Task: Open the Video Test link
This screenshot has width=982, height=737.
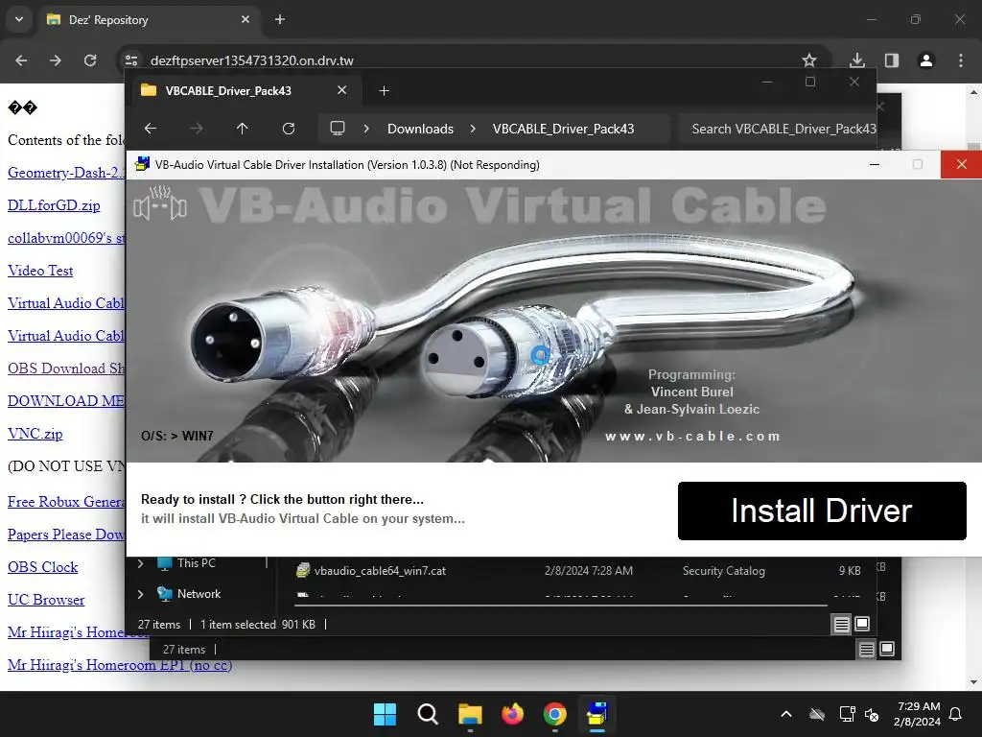Action: (40, 271)
